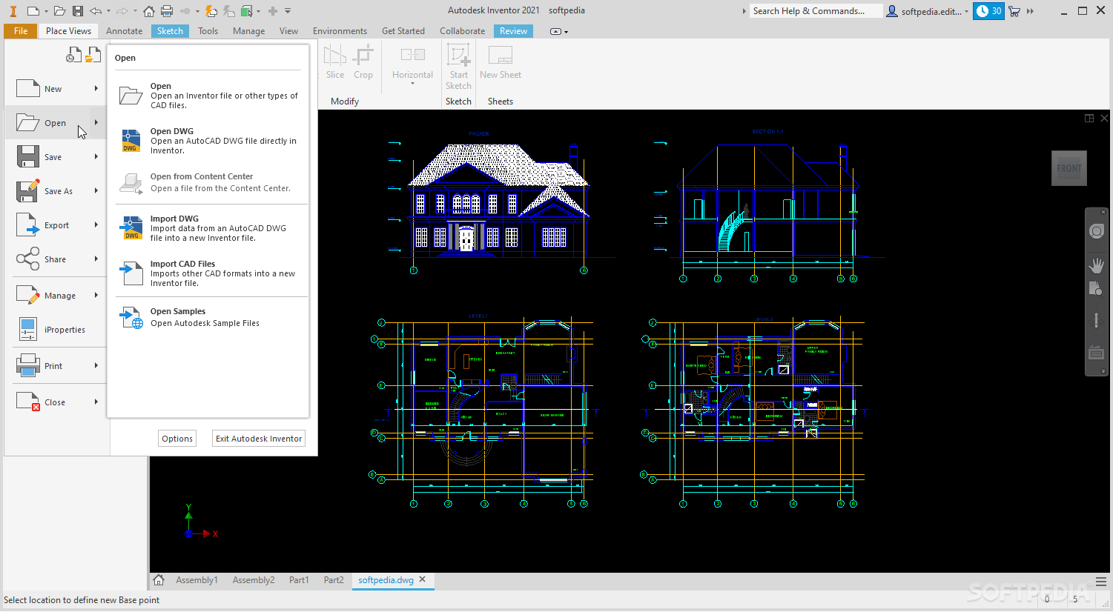Click the Full Navigation Wheel icon

(x=1097, y=232)
